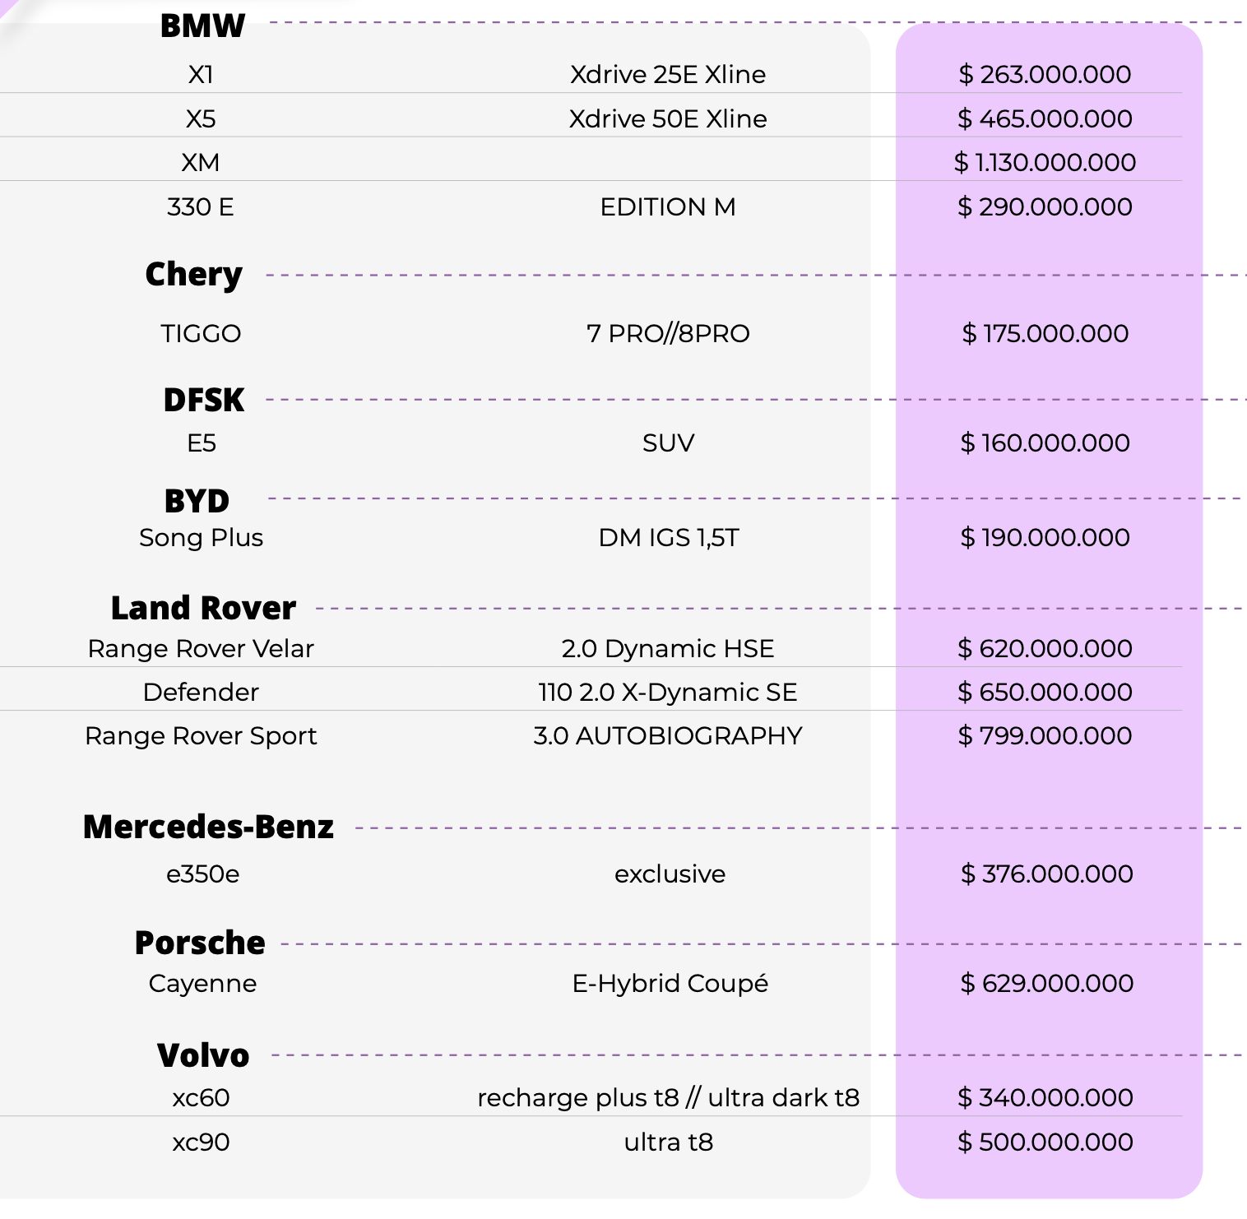Viewport: 1247px width, 1219px height.
Task: Click the DFSK brand heading
Action: click(x=204, y=400)
